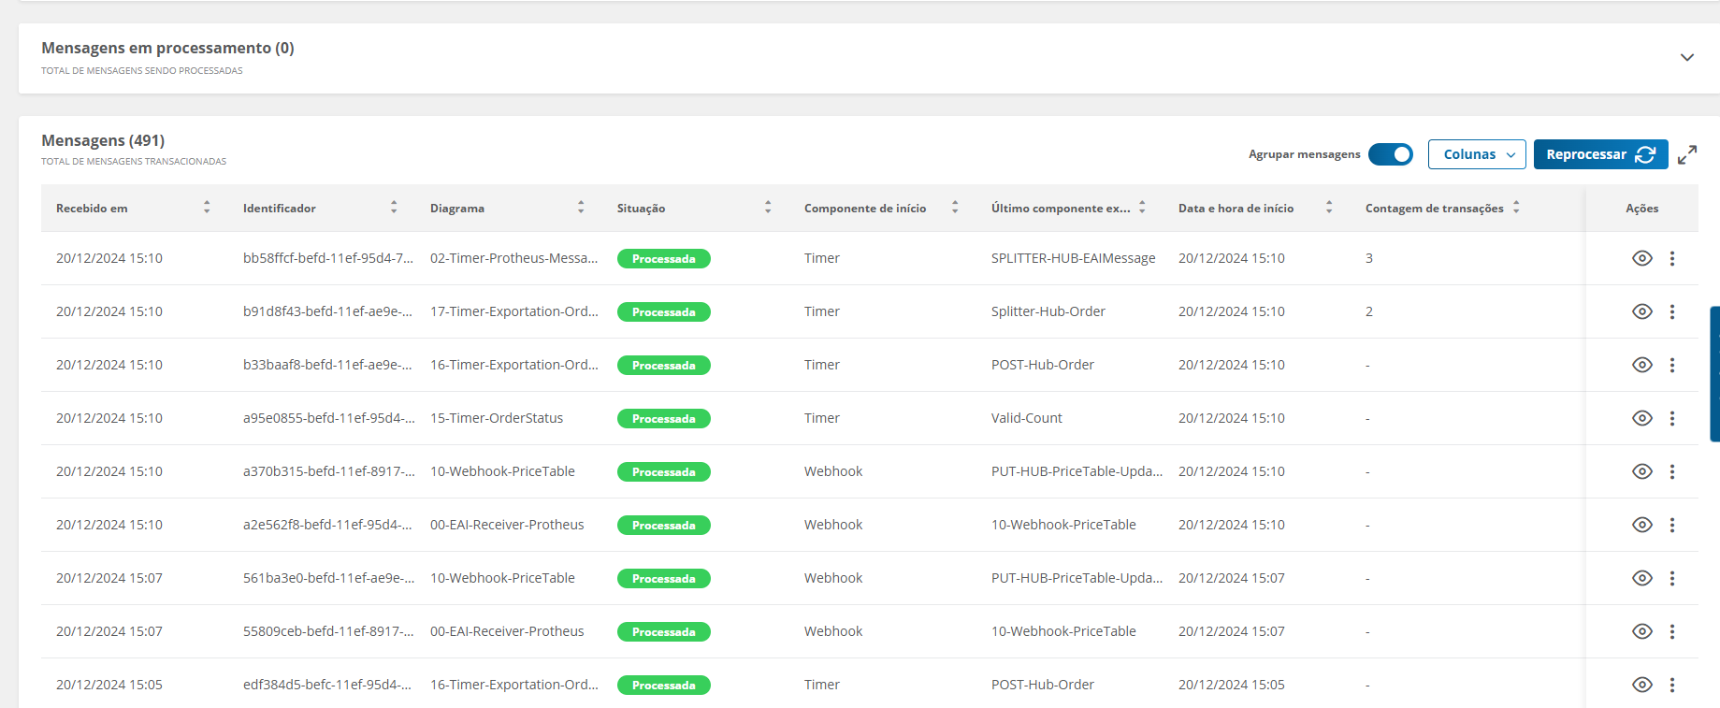Open more actions for row 561ba3e0-befd
The image size is (1720, 708).
point(1672,578)
